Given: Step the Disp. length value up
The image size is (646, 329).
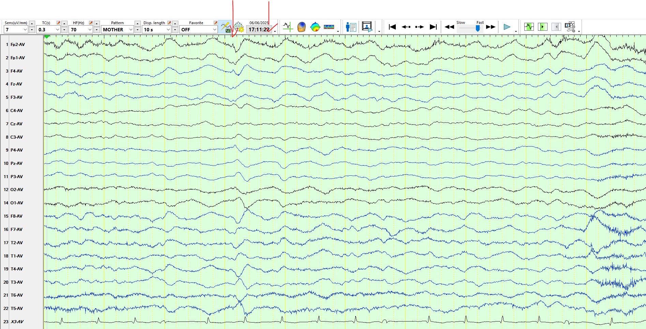Looking at the screenshot, I should click(x=175, y=23).
